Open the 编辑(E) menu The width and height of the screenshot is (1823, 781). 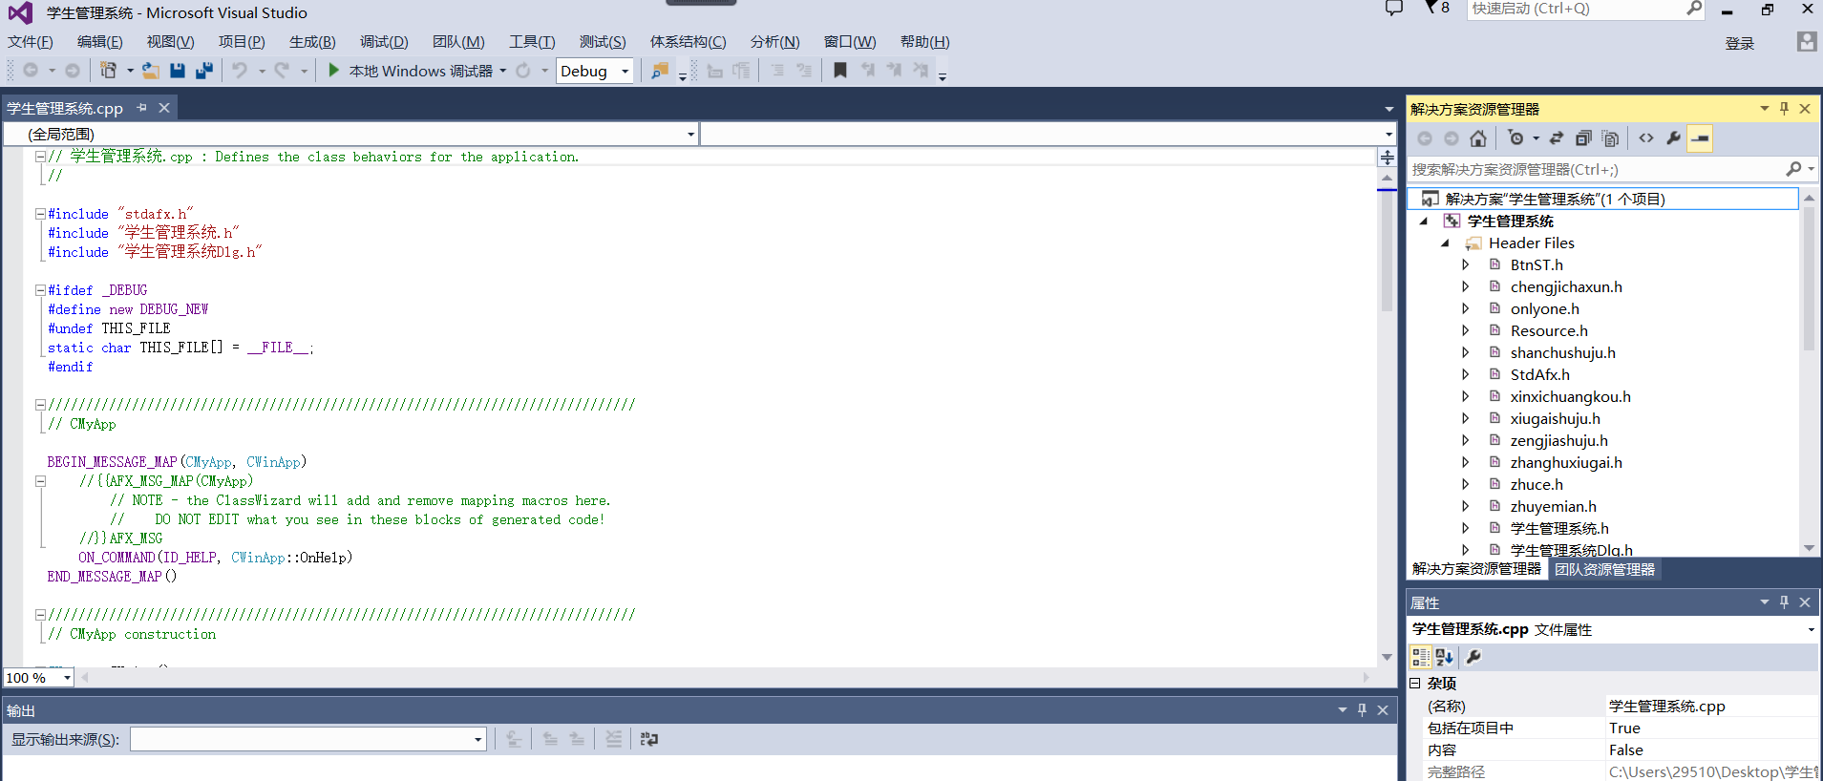[100, 42]
